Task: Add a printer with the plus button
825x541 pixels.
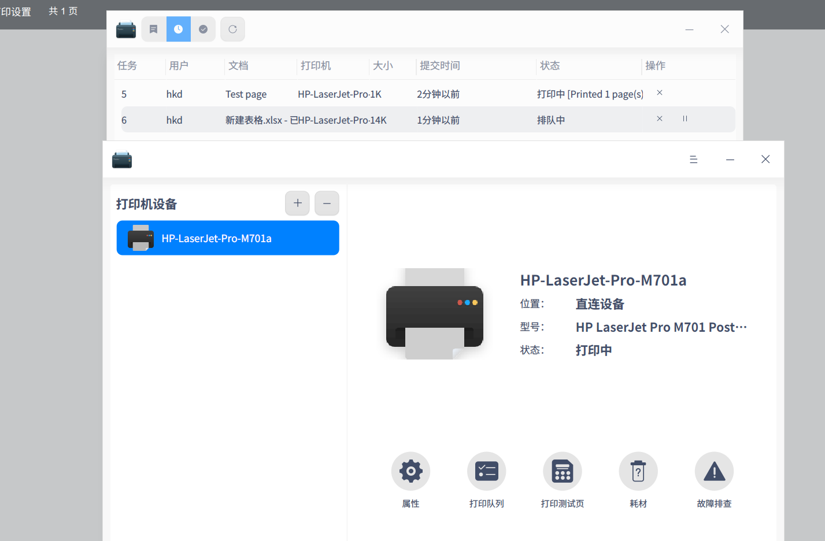Action: (297, 203)
